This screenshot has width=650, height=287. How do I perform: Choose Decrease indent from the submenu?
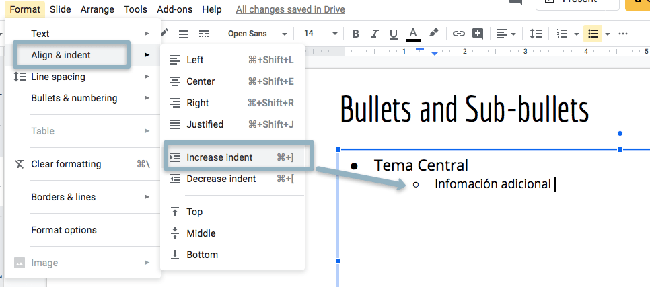pos(221,179)
